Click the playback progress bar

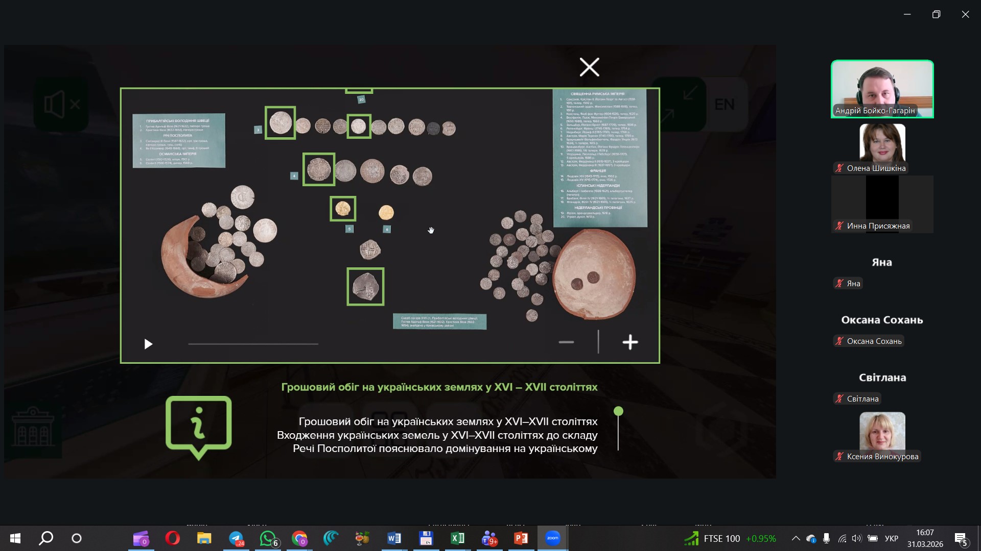[x=253, y=344]
